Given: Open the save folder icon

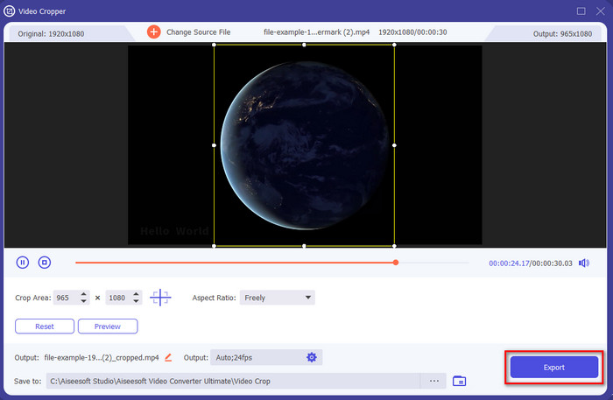Looking at the screenshot, I should 460,381.
